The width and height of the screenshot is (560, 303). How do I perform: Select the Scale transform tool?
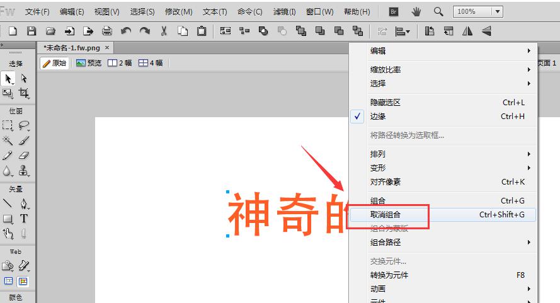click(x=8, y=93)
